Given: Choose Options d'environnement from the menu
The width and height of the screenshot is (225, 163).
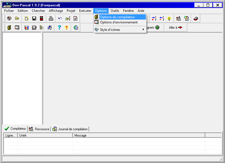Looking at the screenshot, I should [119, 22].
